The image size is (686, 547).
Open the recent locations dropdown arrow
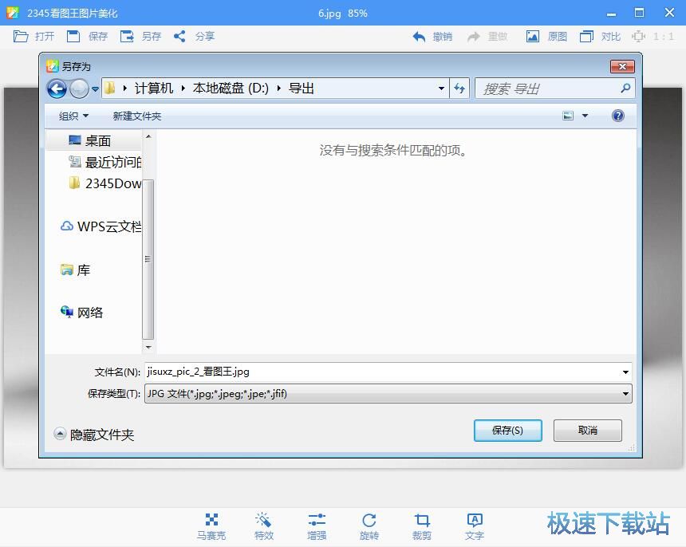(x=95, y=89)
